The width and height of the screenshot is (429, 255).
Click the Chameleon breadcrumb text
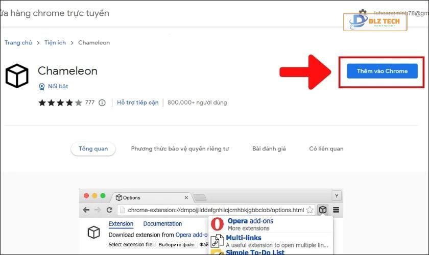(x=94, y=43)
